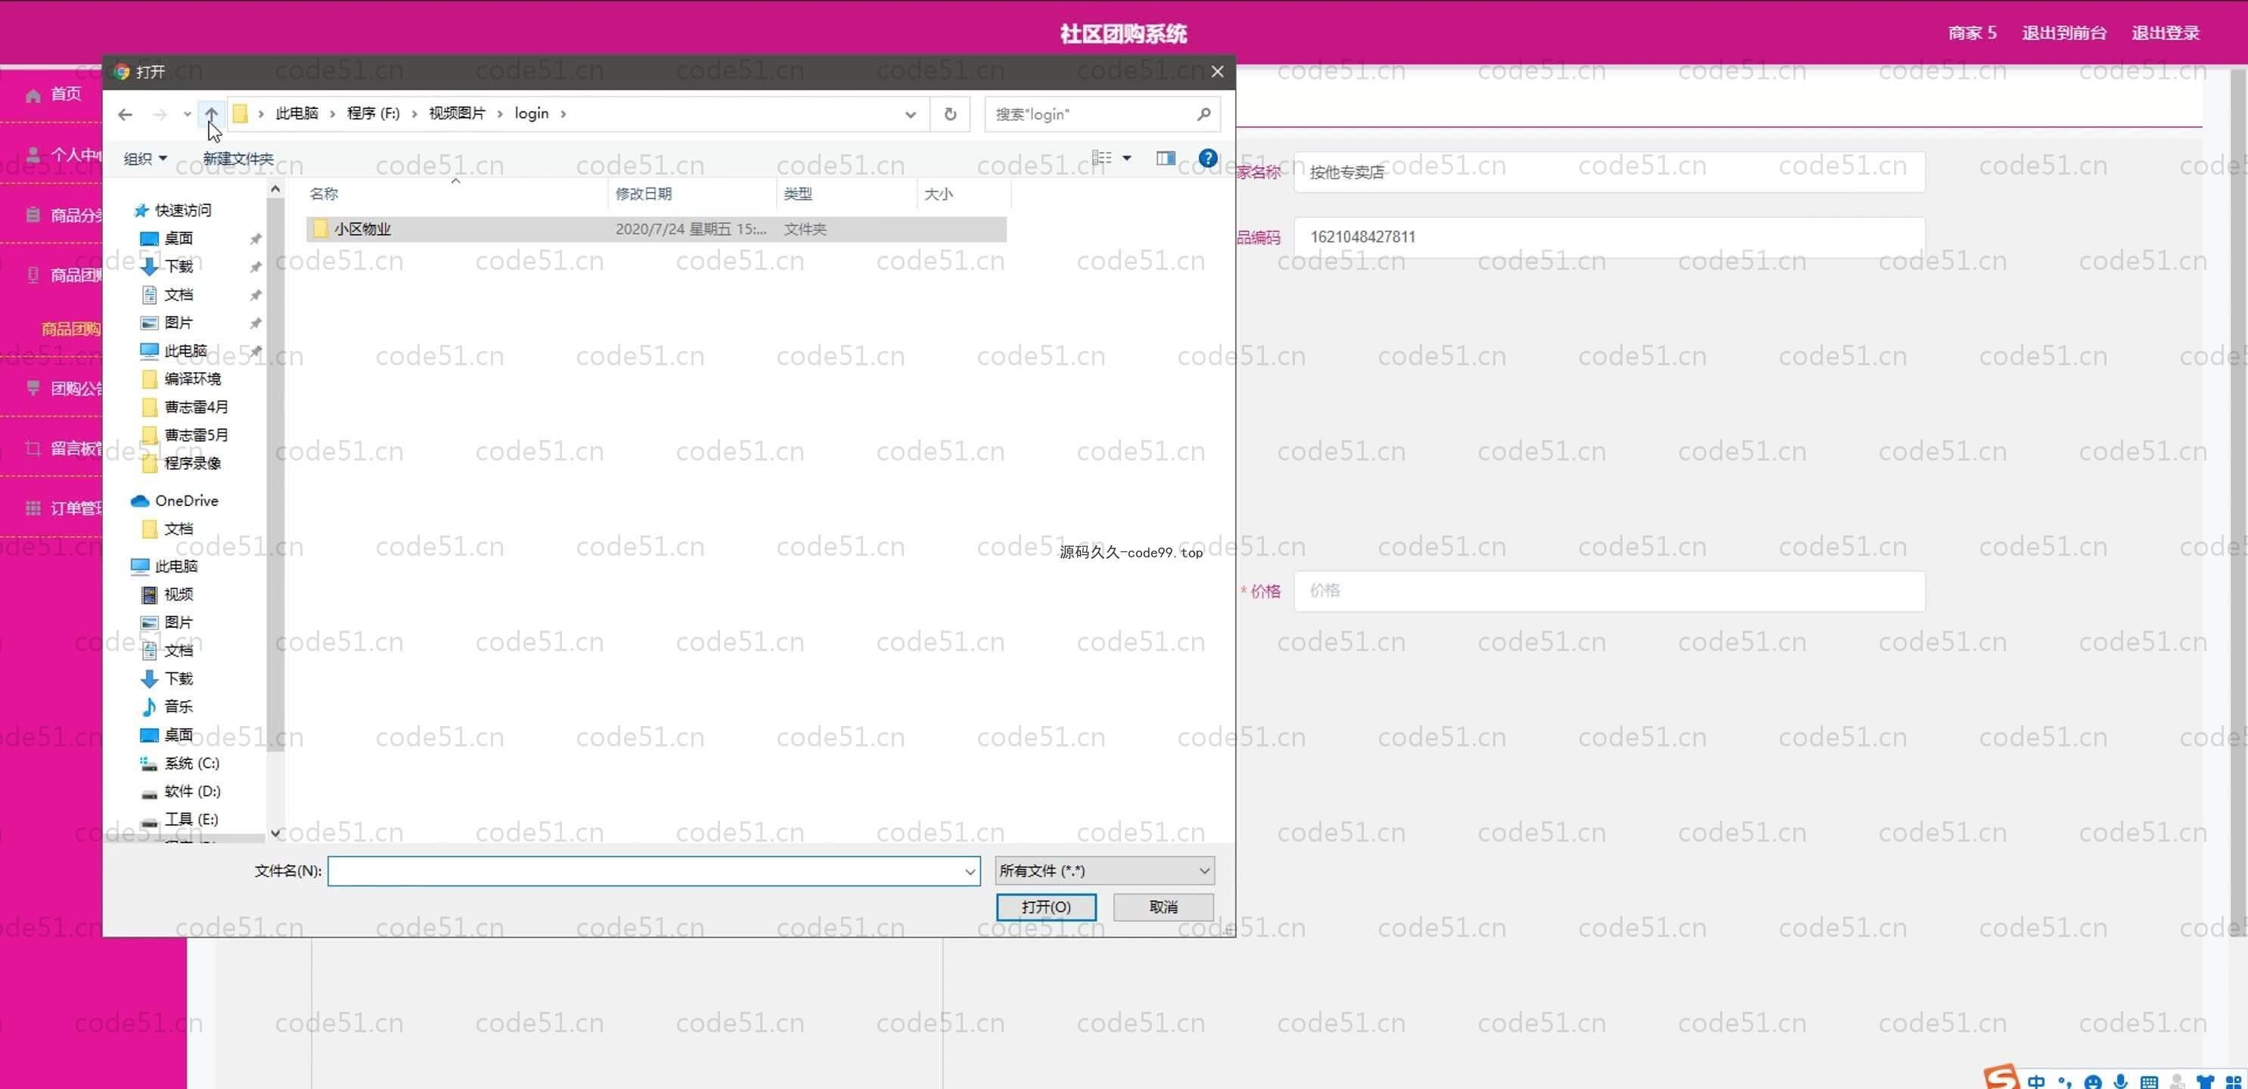Toggle the 中 Chinese input mode icon
This screenshot has width=2248, height=1089.
2036,1081
